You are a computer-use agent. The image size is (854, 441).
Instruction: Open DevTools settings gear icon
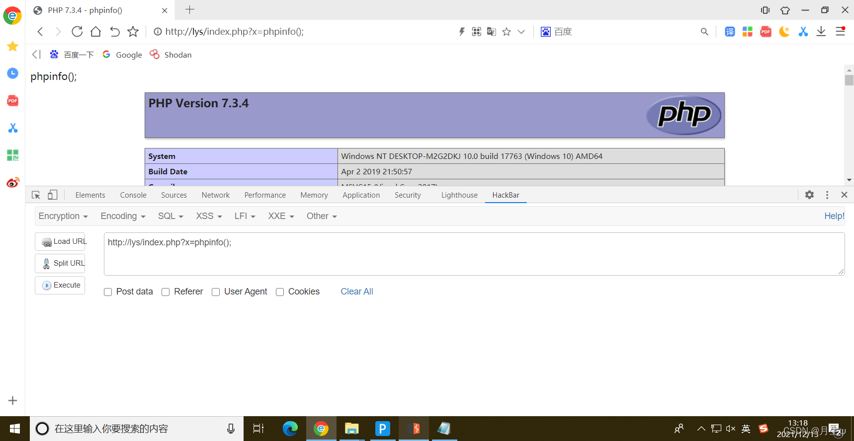(809, 195)
